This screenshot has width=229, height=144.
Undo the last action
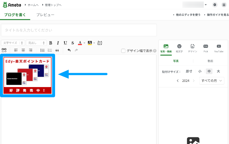[69, 50]
